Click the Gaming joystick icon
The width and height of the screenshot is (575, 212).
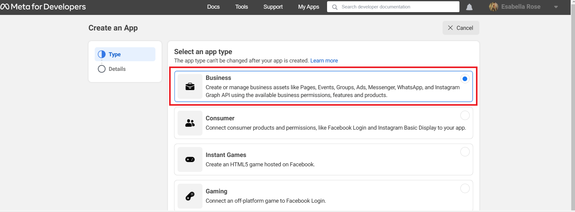(190, 196)
